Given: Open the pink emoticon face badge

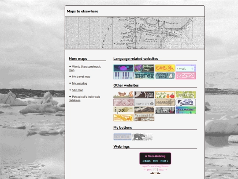Looking at the screenshot, I should click(x=186, y=76).
